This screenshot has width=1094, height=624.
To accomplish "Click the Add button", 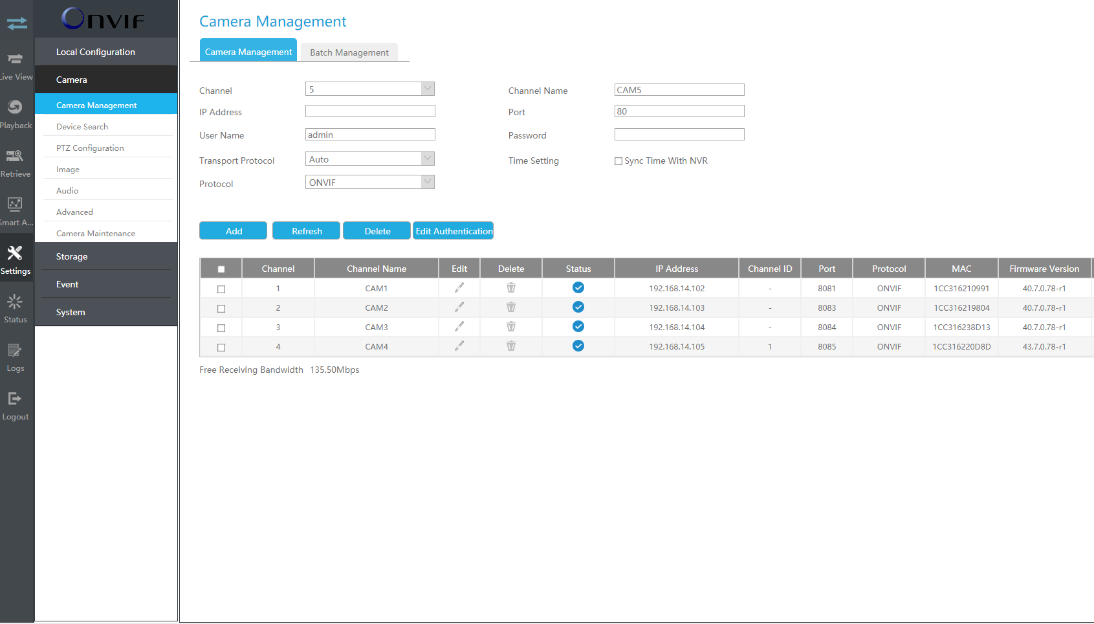I will (233, 230).
